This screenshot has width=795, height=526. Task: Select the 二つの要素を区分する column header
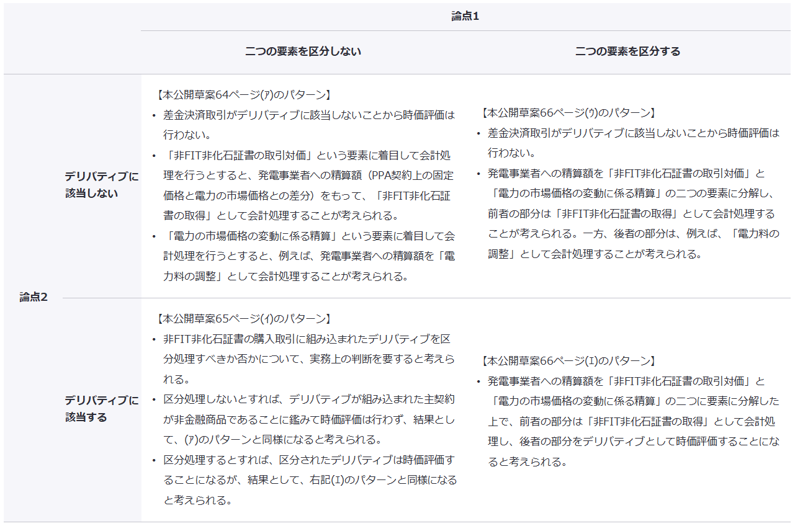627,51
